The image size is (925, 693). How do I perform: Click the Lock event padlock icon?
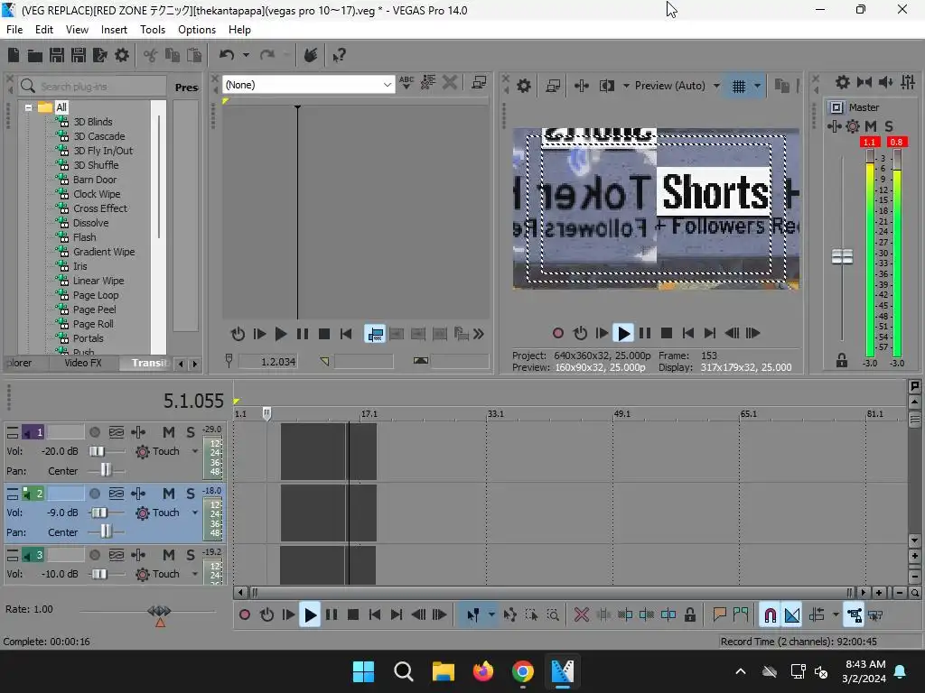pyautogui.click(x=689, y=615)
